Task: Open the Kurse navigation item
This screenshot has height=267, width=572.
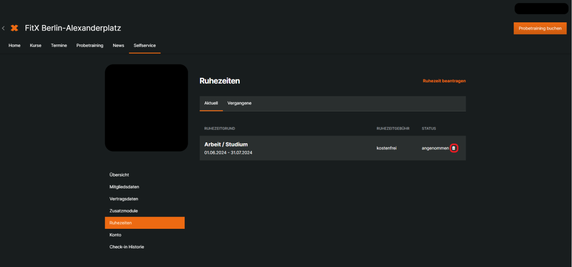Action: pyautogui.click(x=36, y=45)
